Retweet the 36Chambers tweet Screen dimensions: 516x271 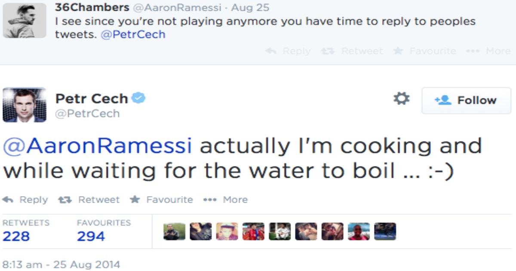pyautogui.click(x=352, y=51)
